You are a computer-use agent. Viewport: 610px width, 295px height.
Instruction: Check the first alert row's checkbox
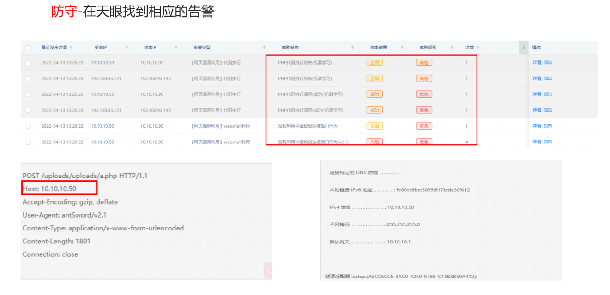(29, 63)
